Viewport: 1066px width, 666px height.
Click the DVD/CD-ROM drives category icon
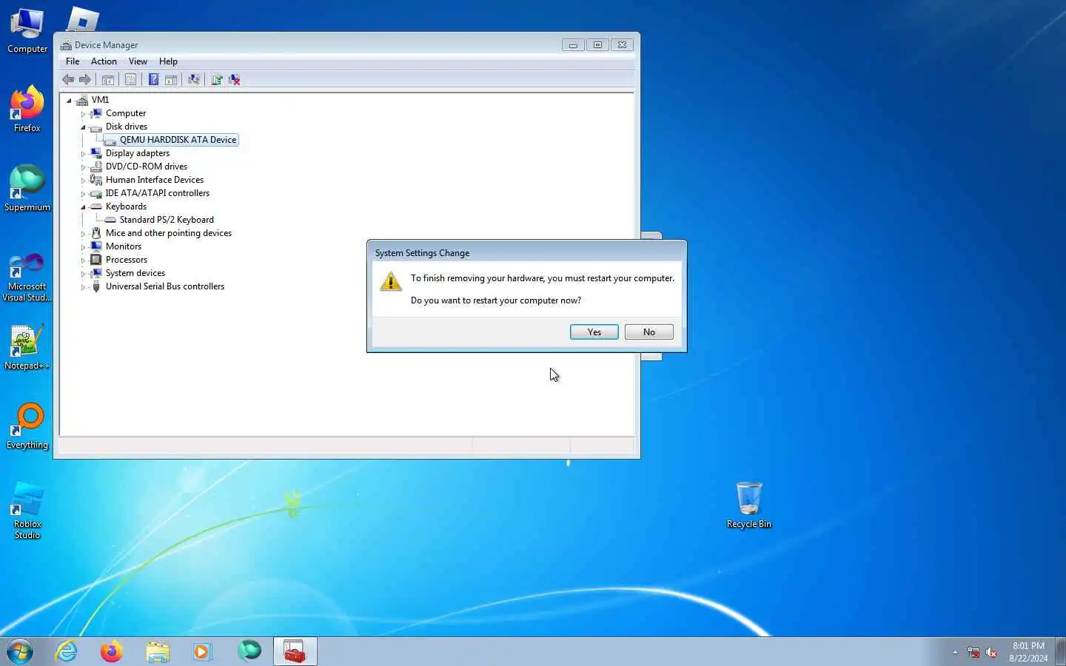tap(95, 167)
